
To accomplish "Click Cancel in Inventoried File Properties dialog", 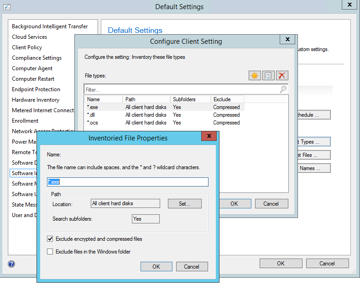I will pos(192,267).
